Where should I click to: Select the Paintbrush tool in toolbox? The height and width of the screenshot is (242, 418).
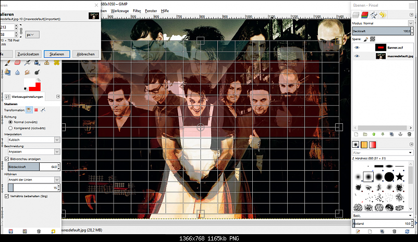(7, 63)
